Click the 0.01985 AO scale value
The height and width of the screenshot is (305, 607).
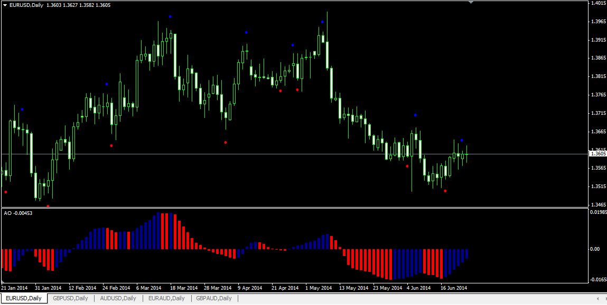click(597, 212)
